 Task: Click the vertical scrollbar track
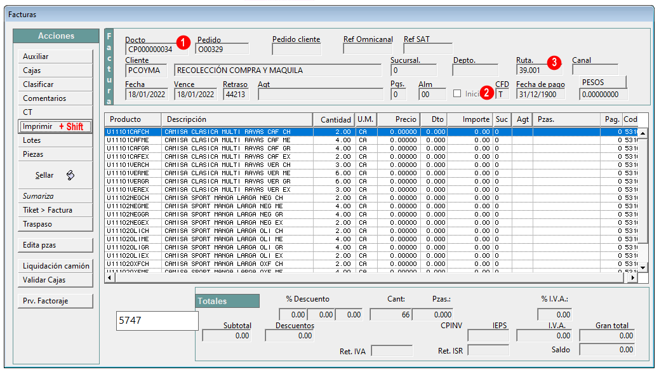[642, 200]
